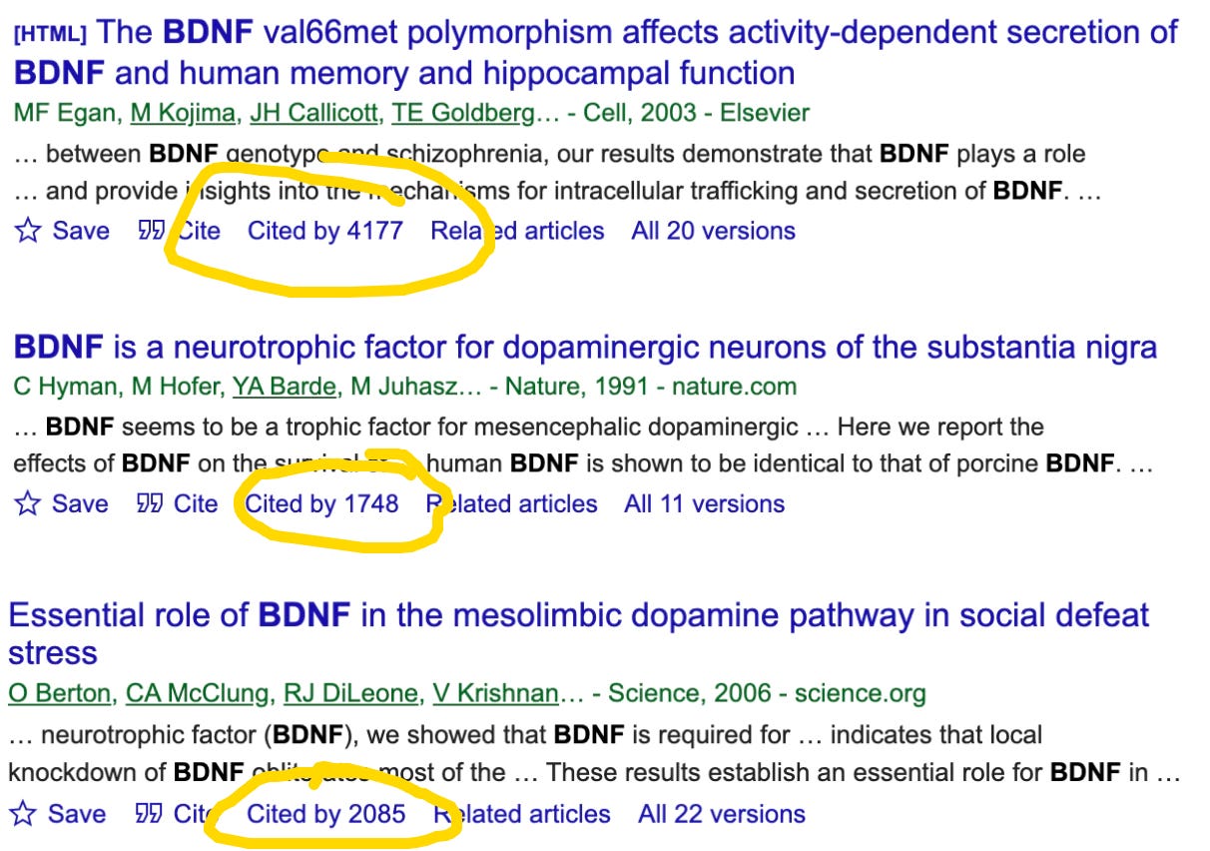
Task: Visit author M Kojima's profile
Action: pyautogui.click(x=184, y=113)
